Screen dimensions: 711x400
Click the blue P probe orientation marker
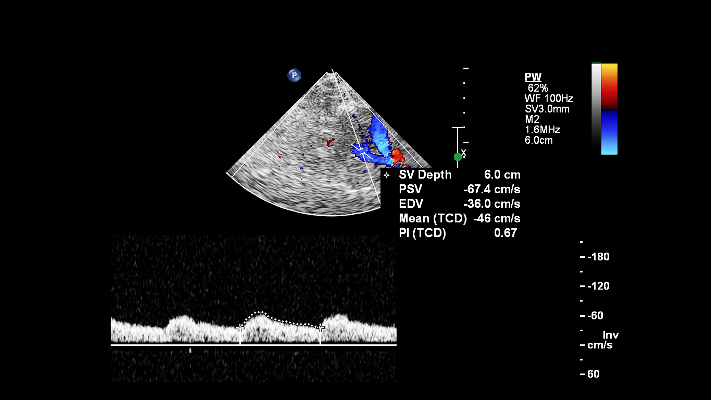pyautogui.click(x=294, y=75)
